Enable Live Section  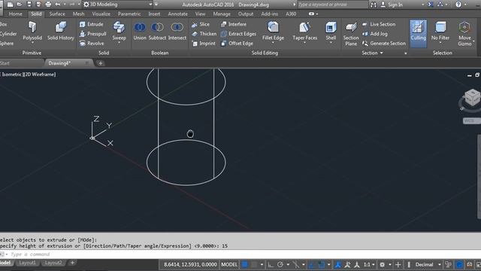click(x=379, y=24)
